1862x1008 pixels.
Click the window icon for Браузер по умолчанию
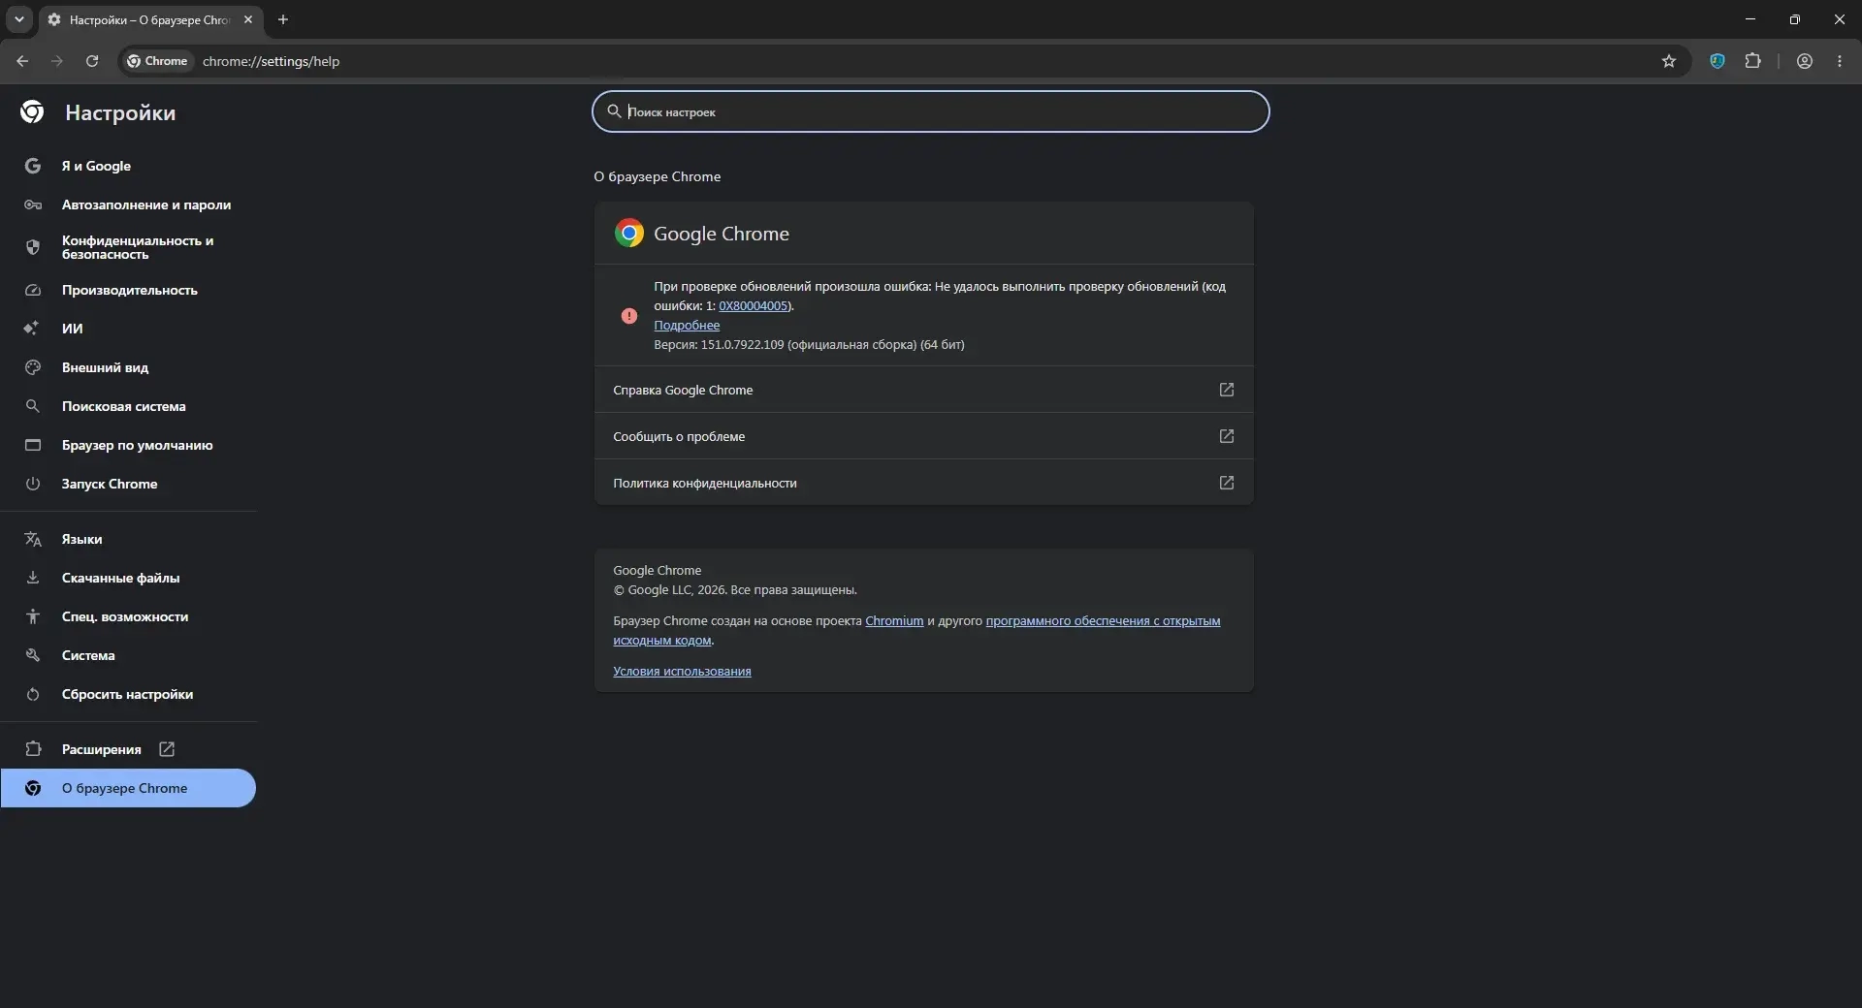pos(33,445)
